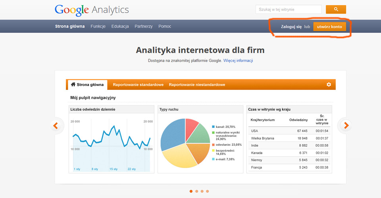Image resolution: width=381 pixels, height=198 pixels.
Task: Select the Indie country row
Action: coord(289,145)
